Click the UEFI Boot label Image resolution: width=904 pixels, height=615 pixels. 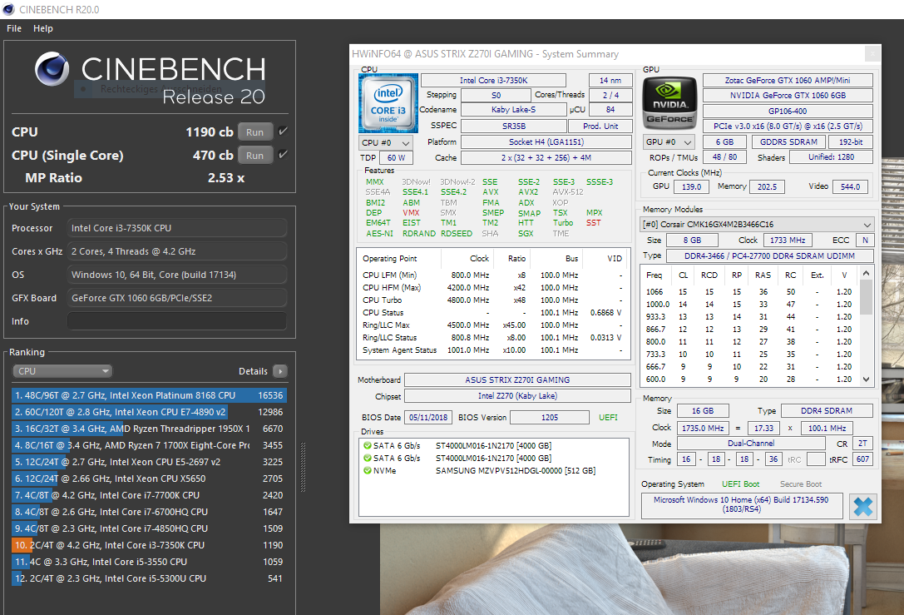[740, 484]
